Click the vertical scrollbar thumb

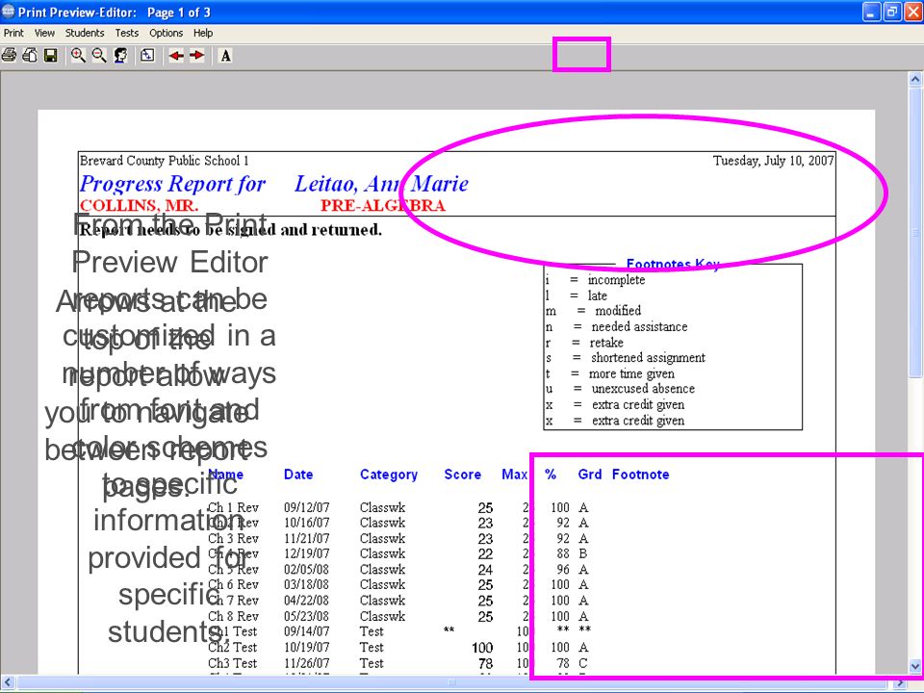tap(915, 233)
